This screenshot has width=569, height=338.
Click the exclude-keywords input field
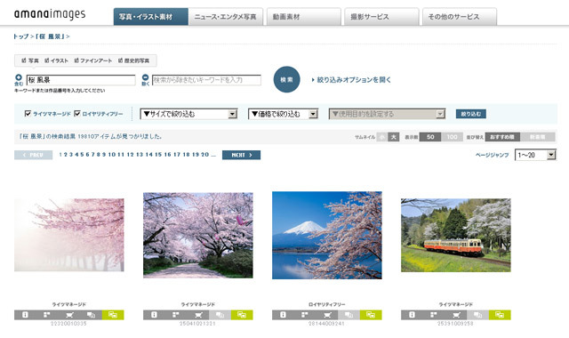click(206, 80)
